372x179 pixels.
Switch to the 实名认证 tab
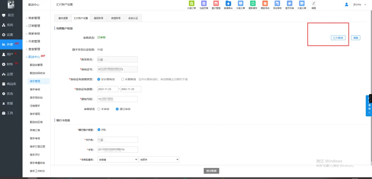click(133, 18)
